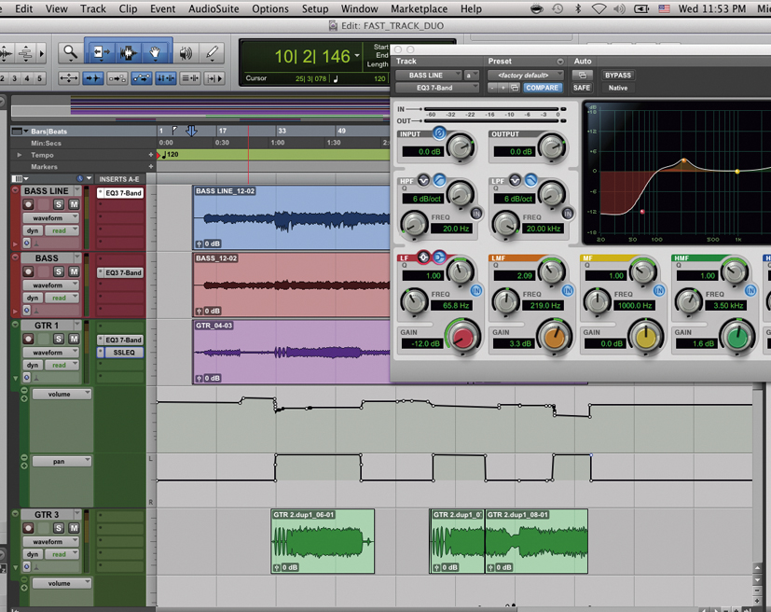This screenshot has height=612, width=771.
Task: Open the factory default preset menu
Action: point(526,76)
